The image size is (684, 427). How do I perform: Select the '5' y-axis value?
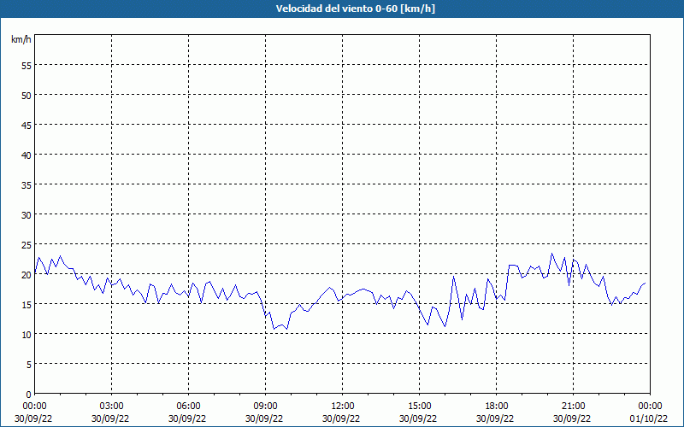click(x=29, y=365)
